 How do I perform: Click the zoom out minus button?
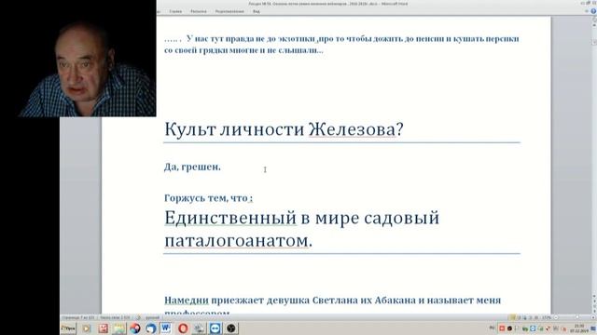point(556,317)
